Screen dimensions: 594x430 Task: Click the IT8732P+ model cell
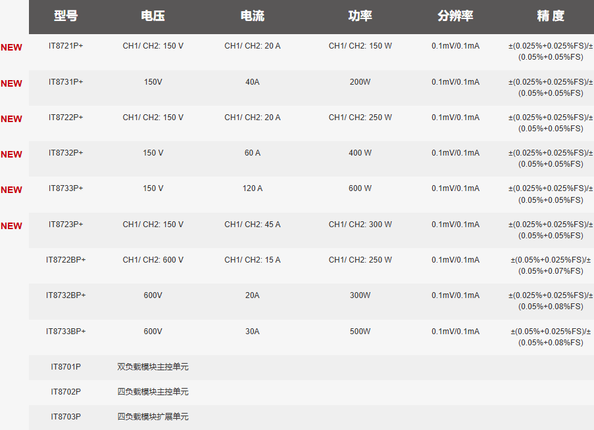pyautogui.click(x=66, y=153)
